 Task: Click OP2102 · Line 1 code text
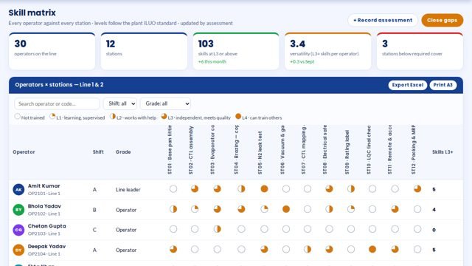44,214
